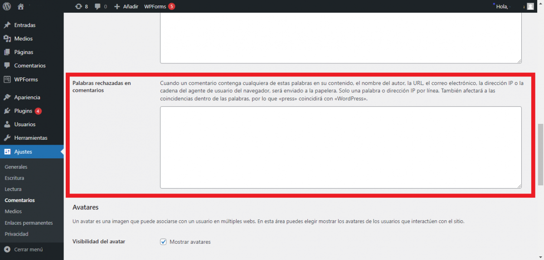Open the Añadir new content menu

[x=126, y=6]
